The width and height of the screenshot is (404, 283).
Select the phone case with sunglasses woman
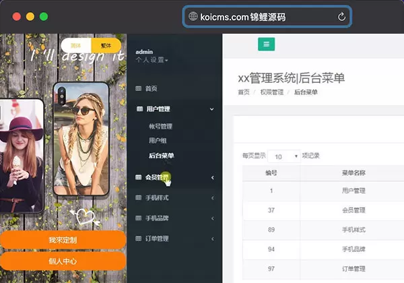coord(81,139)
